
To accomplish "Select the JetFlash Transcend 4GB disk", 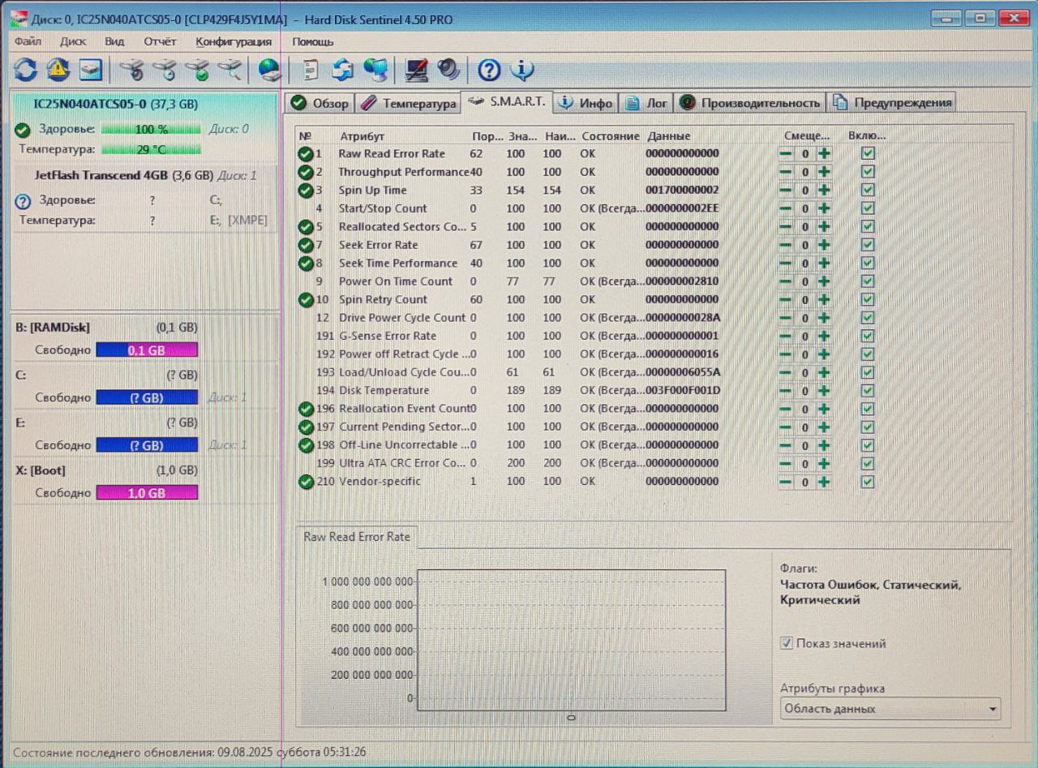I will point(123,175).
